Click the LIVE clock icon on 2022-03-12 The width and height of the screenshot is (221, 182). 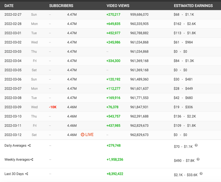pyautogui.click(x=82, y=135)
